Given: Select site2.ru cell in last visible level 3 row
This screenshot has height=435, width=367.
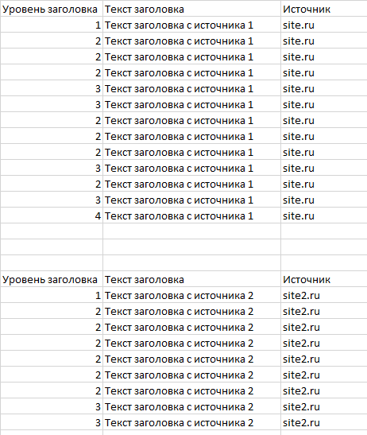Looking at the screenshot, I should point(324,422).
